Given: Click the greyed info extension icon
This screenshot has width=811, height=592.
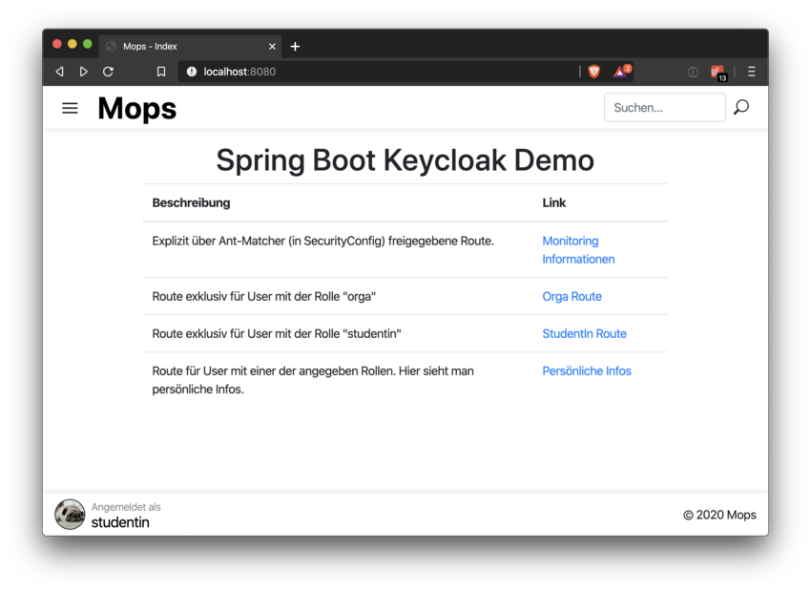Looking at the screenshot, I should 693,72.
